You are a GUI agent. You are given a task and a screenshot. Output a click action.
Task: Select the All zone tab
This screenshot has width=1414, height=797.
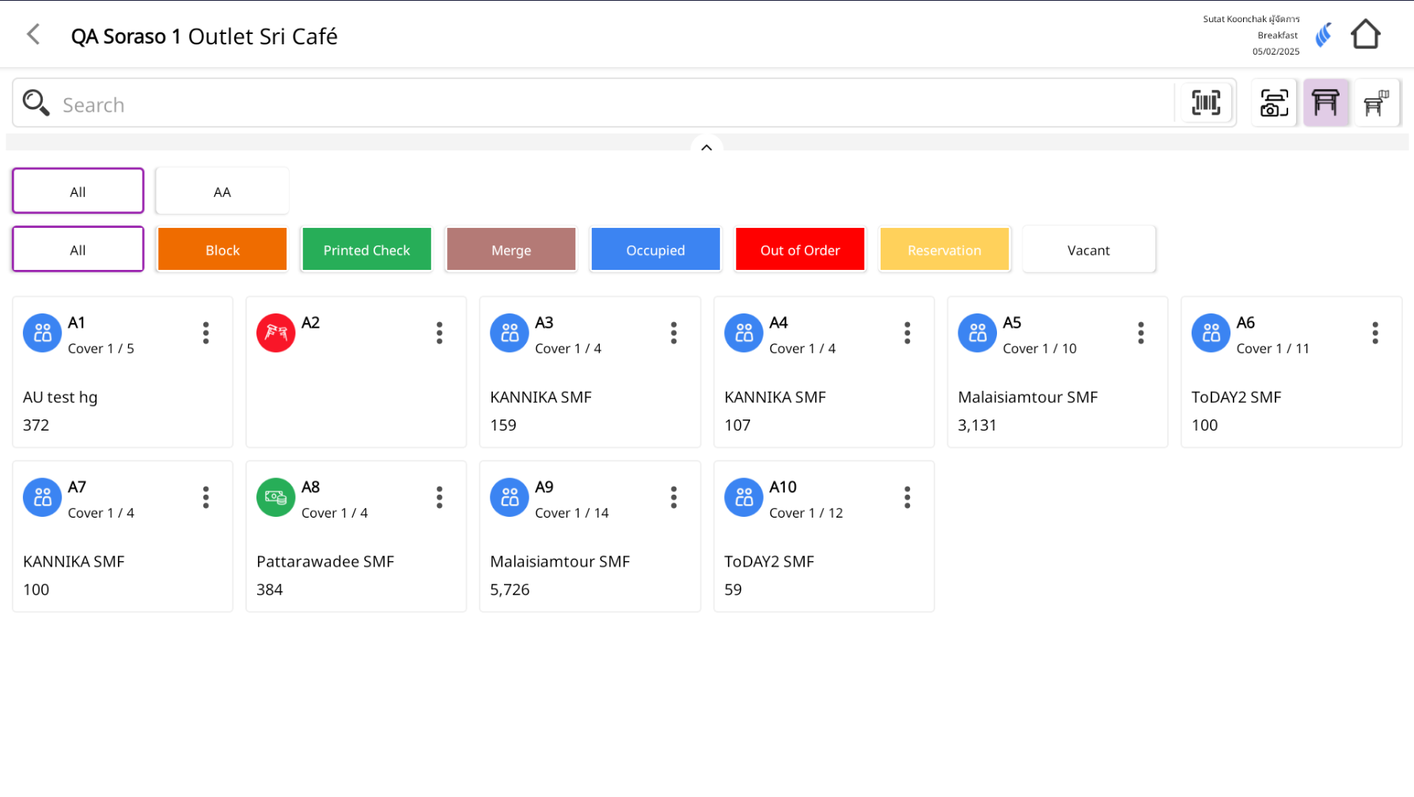(x=78, y=192)
